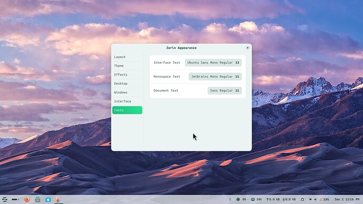Open the volume speaker indicator
Screen dimensions: 363x204
[315, 199]
